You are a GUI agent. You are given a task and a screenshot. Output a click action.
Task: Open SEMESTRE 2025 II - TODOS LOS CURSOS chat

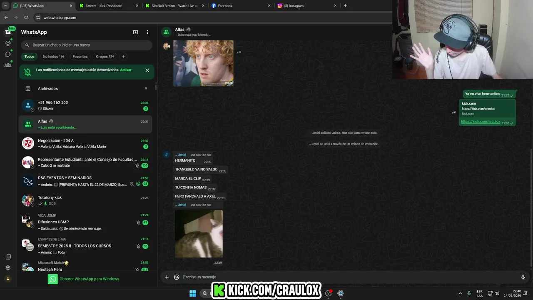(85, 245)
